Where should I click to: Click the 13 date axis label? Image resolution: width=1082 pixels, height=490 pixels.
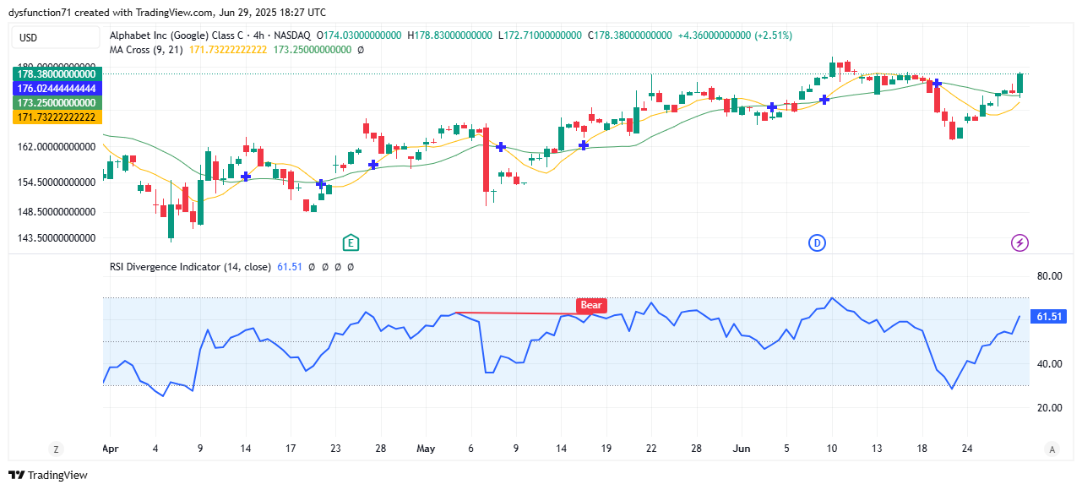pyautogui.click(x=878, y=449)
